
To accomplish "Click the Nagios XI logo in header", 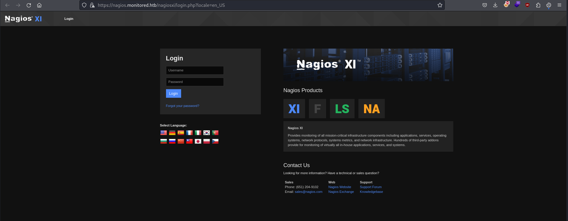I will [x=23, y=19].
